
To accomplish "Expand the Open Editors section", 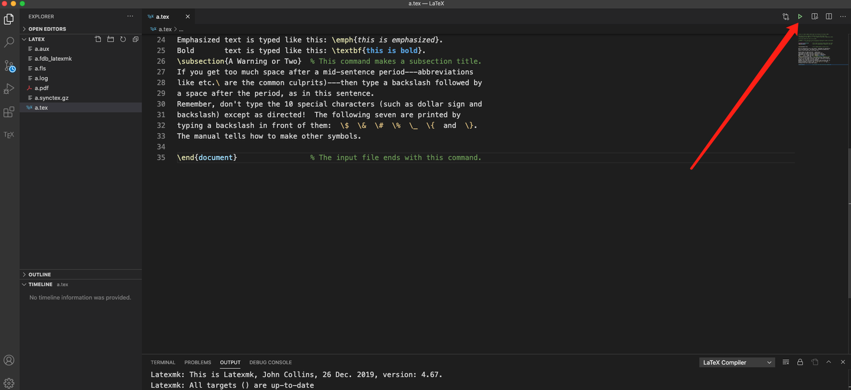I will tap(47, 29).
